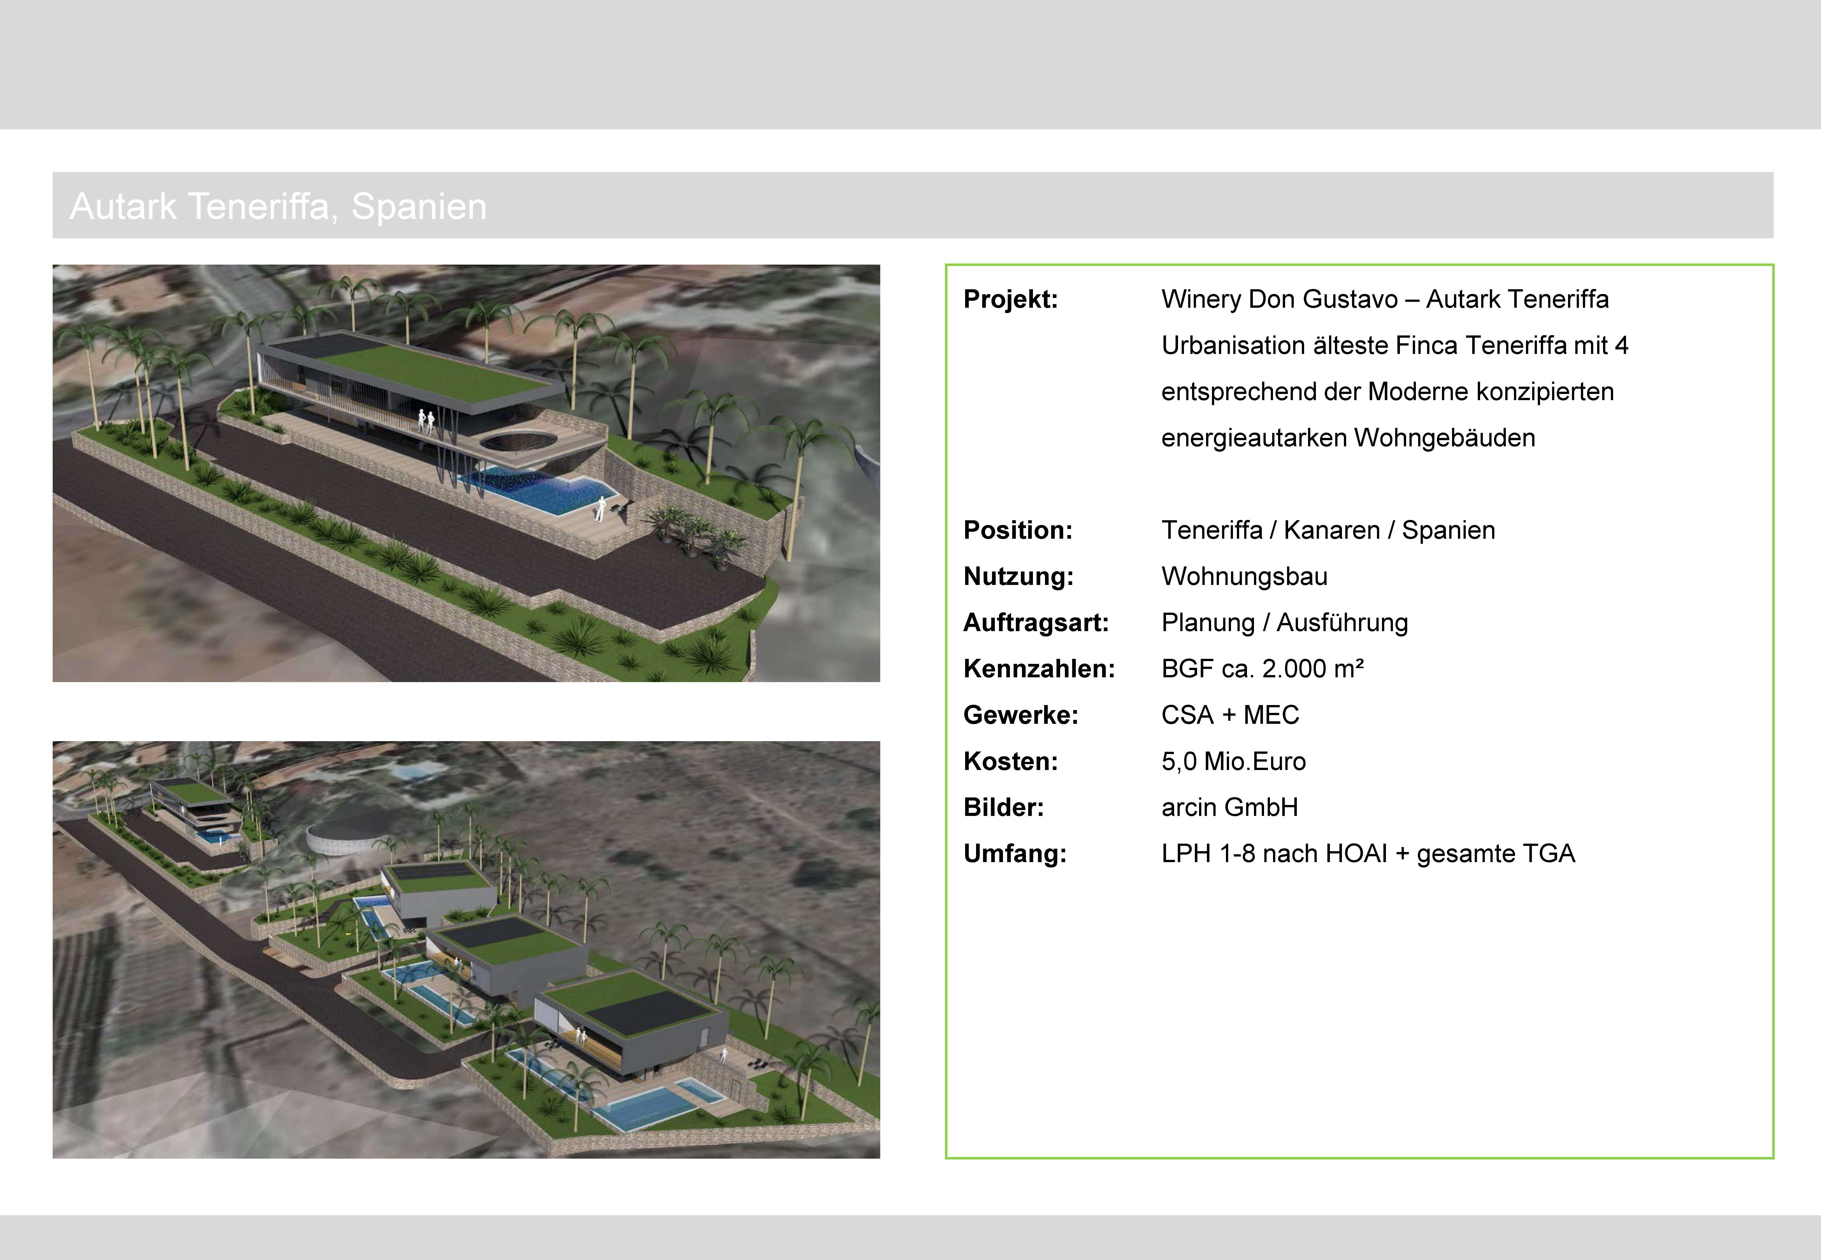This screenshot has width=1821, height=1260.
Task: Open the four-villa site rendering image
Action: pyautogui.click(x=466, y=950)
